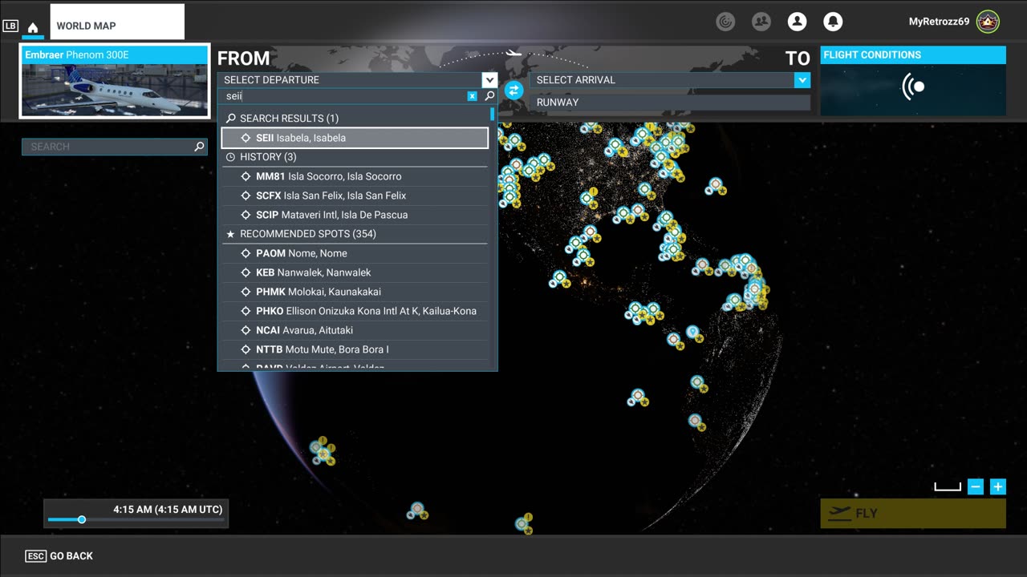Open the MyRetrozz69 pilot badge
This screenshot has height=577, width=1027.
(988, 22)
